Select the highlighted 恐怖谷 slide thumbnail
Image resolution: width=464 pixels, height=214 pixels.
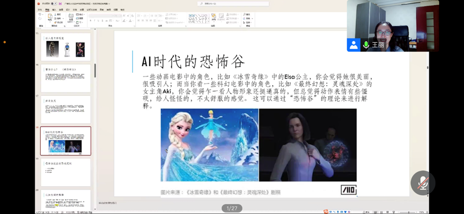pos(65,141)
